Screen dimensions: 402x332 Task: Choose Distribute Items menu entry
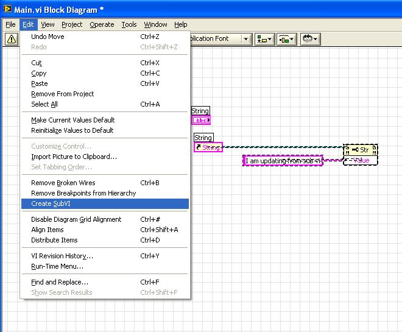(105, 240)
